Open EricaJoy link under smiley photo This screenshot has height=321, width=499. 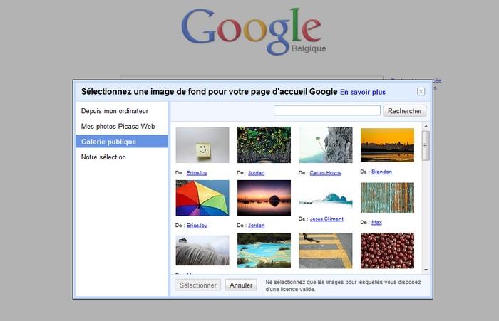point(197,172)
